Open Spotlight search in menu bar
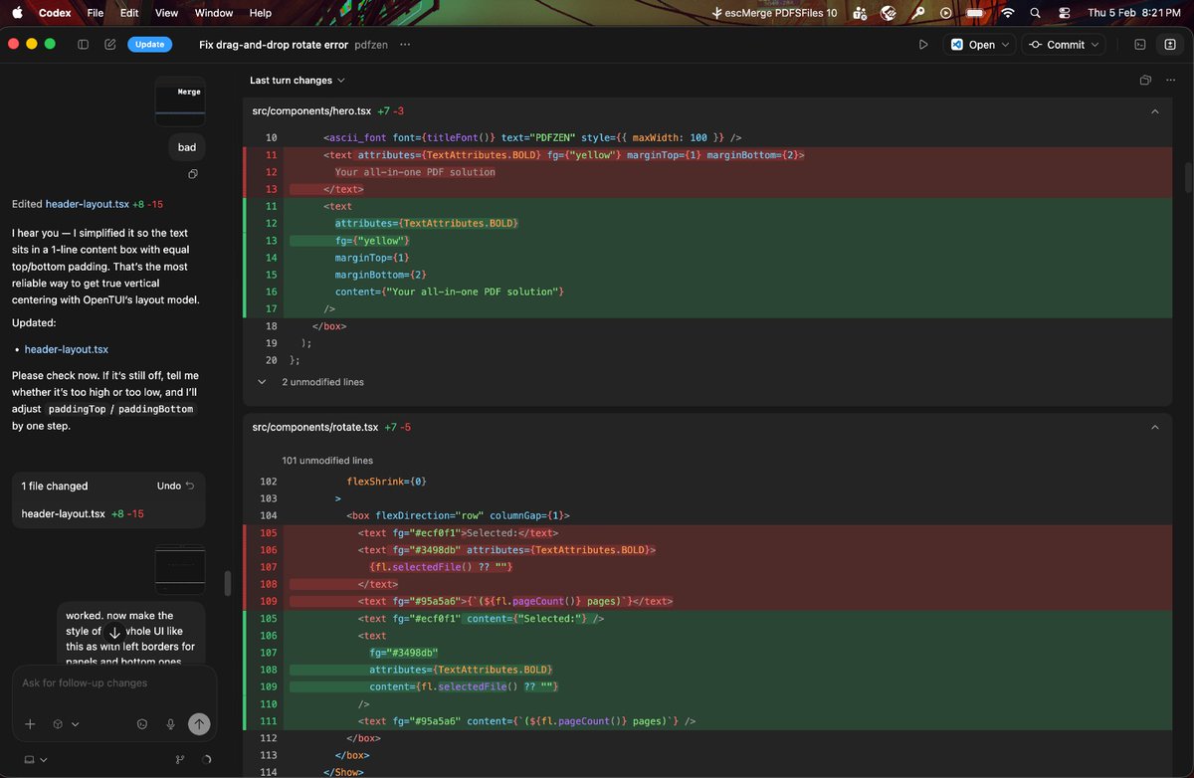Viewport: 1194px width, 778px height. point(1035,13)
